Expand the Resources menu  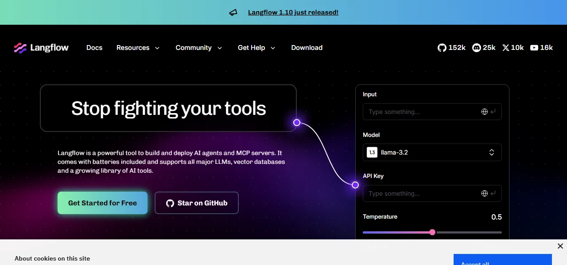138,48
